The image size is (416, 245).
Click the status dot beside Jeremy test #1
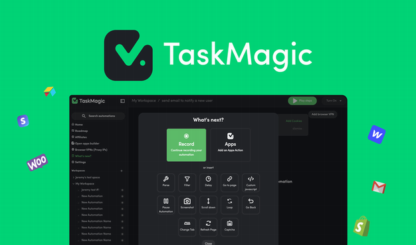[x=122, y=190]
